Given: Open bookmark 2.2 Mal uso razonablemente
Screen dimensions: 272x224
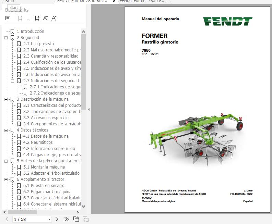Looking at the screenshot, I should click(52, 50).
